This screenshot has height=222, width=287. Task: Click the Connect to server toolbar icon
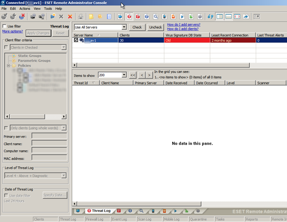4,17
